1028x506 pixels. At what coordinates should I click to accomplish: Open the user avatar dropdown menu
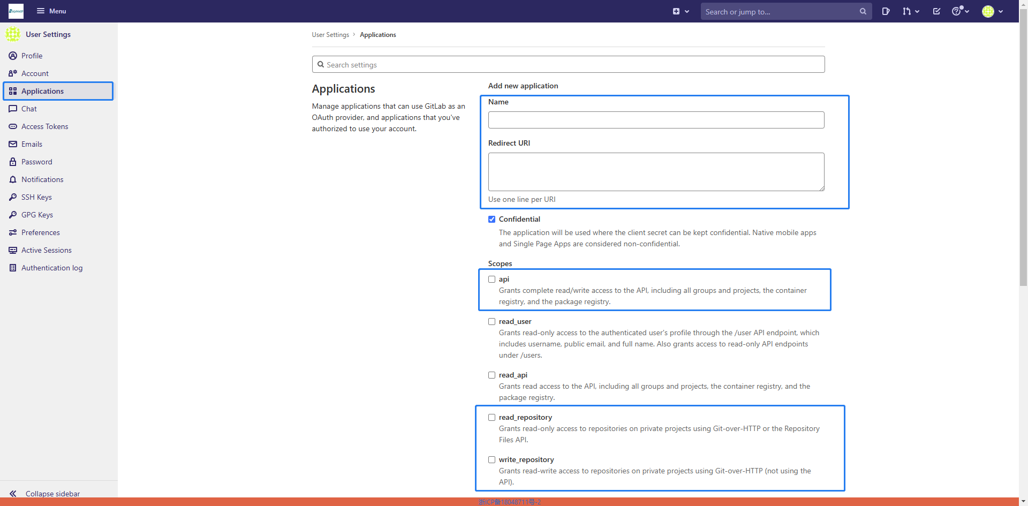[992, 11]
